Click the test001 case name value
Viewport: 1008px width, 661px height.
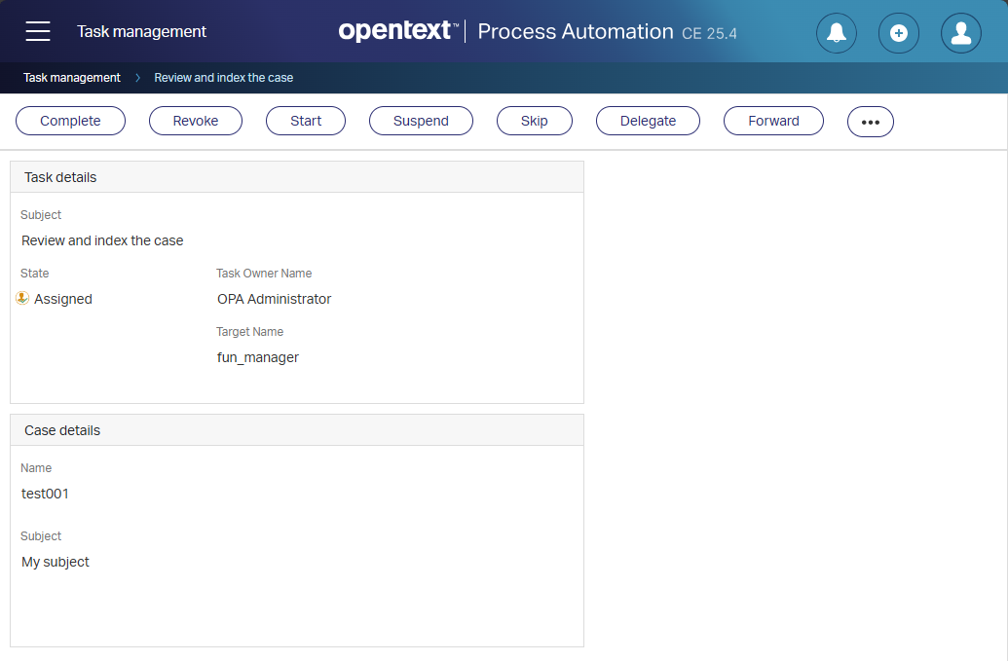pyautogui.click(x=46, y=494)
